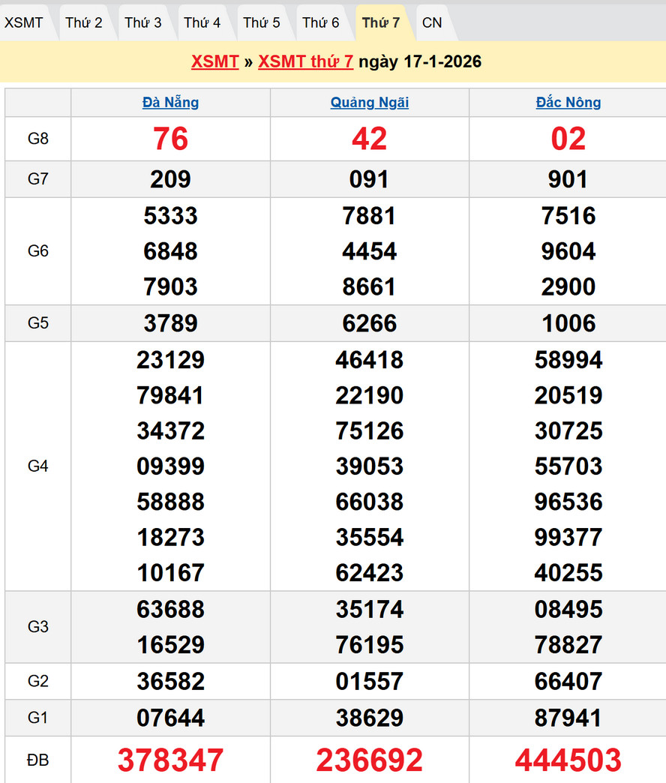Click Đà Nẵng special prize number 378347
The image size is (666, 783).
[x=170, y=760]
